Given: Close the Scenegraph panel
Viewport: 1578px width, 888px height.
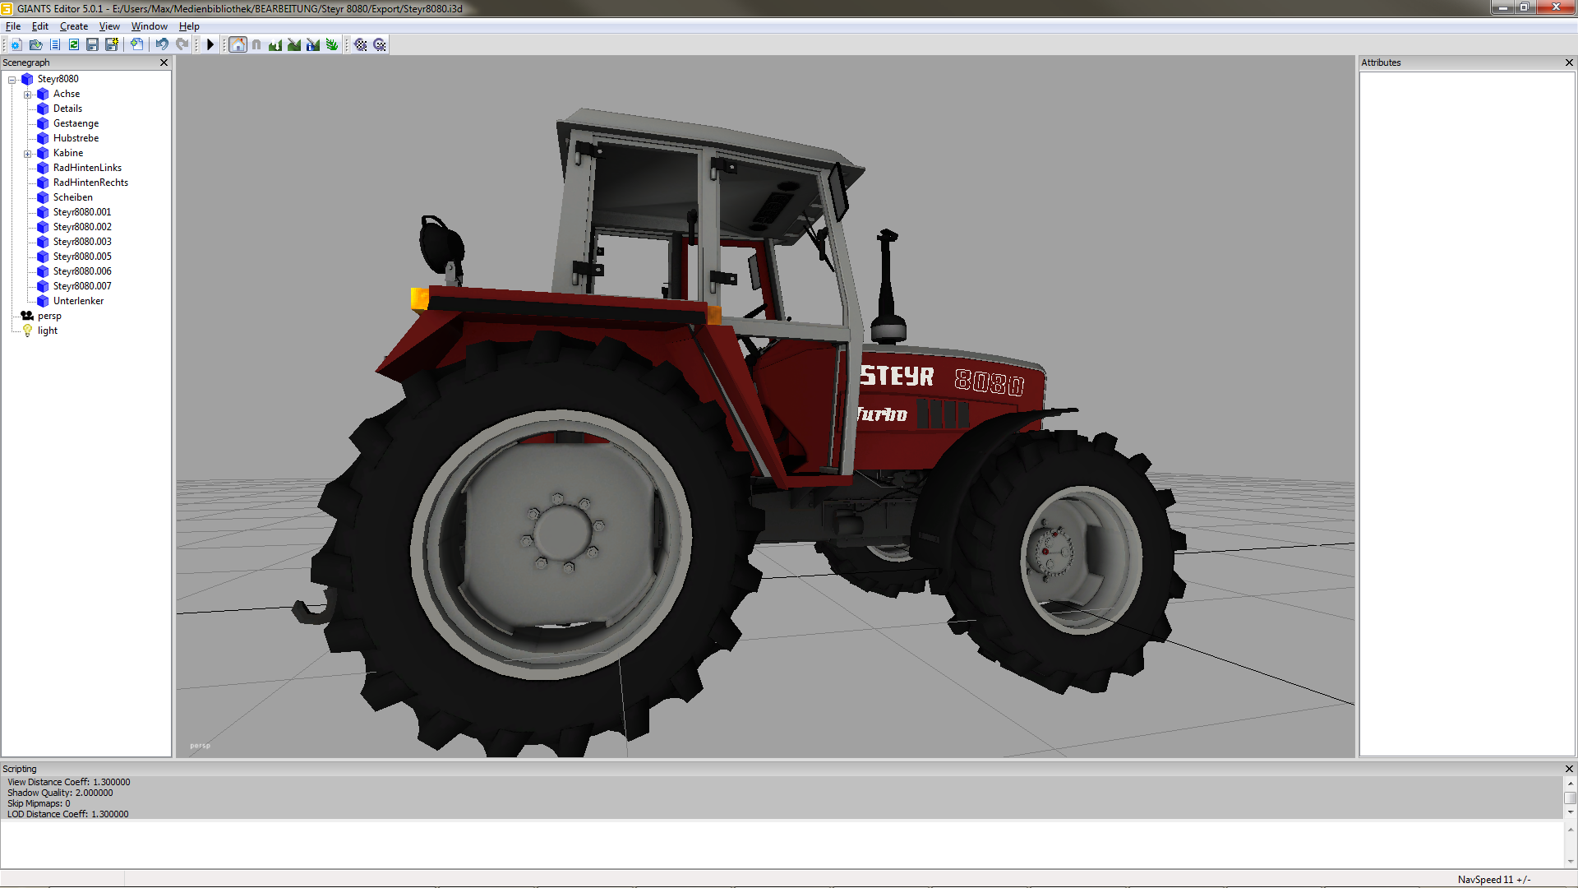Looking at the screenshot, I should click(x=164, y=62).
